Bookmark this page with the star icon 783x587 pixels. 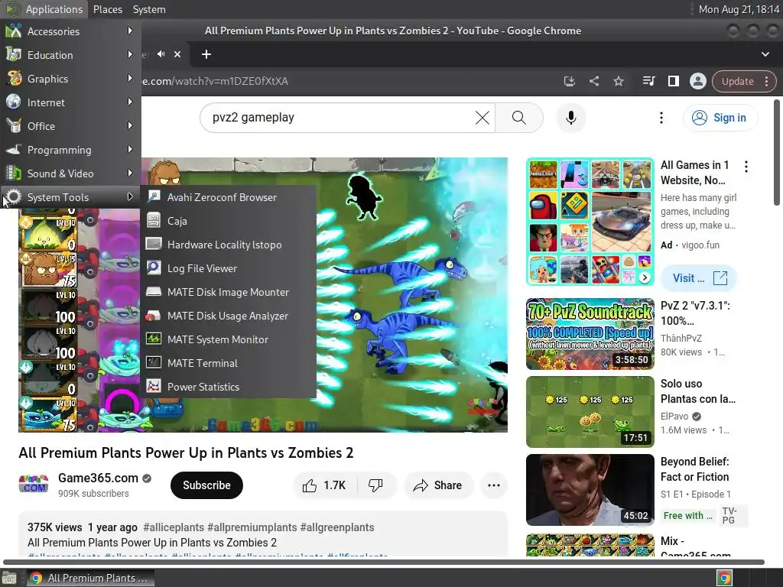pyautogui.click(x=618, y=81)
